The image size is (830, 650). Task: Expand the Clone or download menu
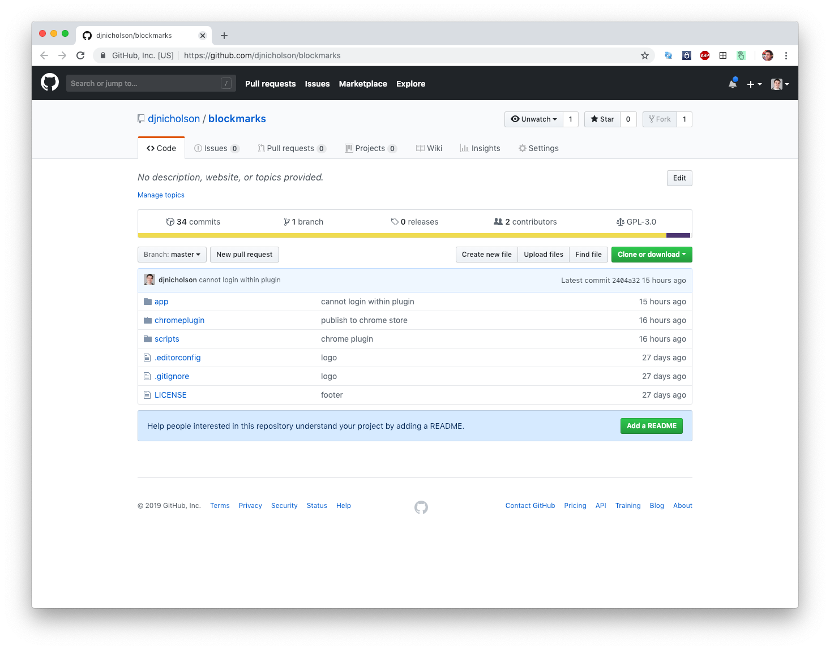pyautogui.click(x=652, y=255)
